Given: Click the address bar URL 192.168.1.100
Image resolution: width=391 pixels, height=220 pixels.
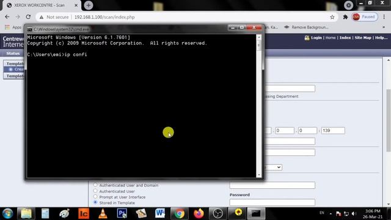Looking at the screenshot, I should [x=104, y=17].
